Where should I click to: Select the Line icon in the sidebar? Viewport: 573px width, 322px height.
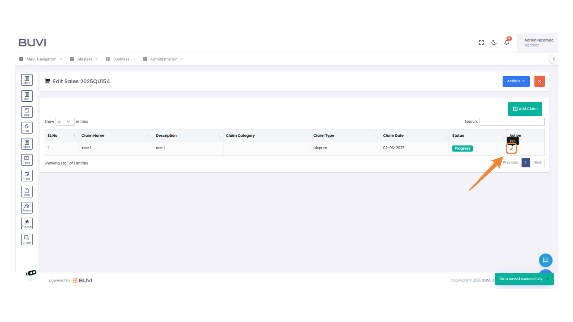coord(27,96)
